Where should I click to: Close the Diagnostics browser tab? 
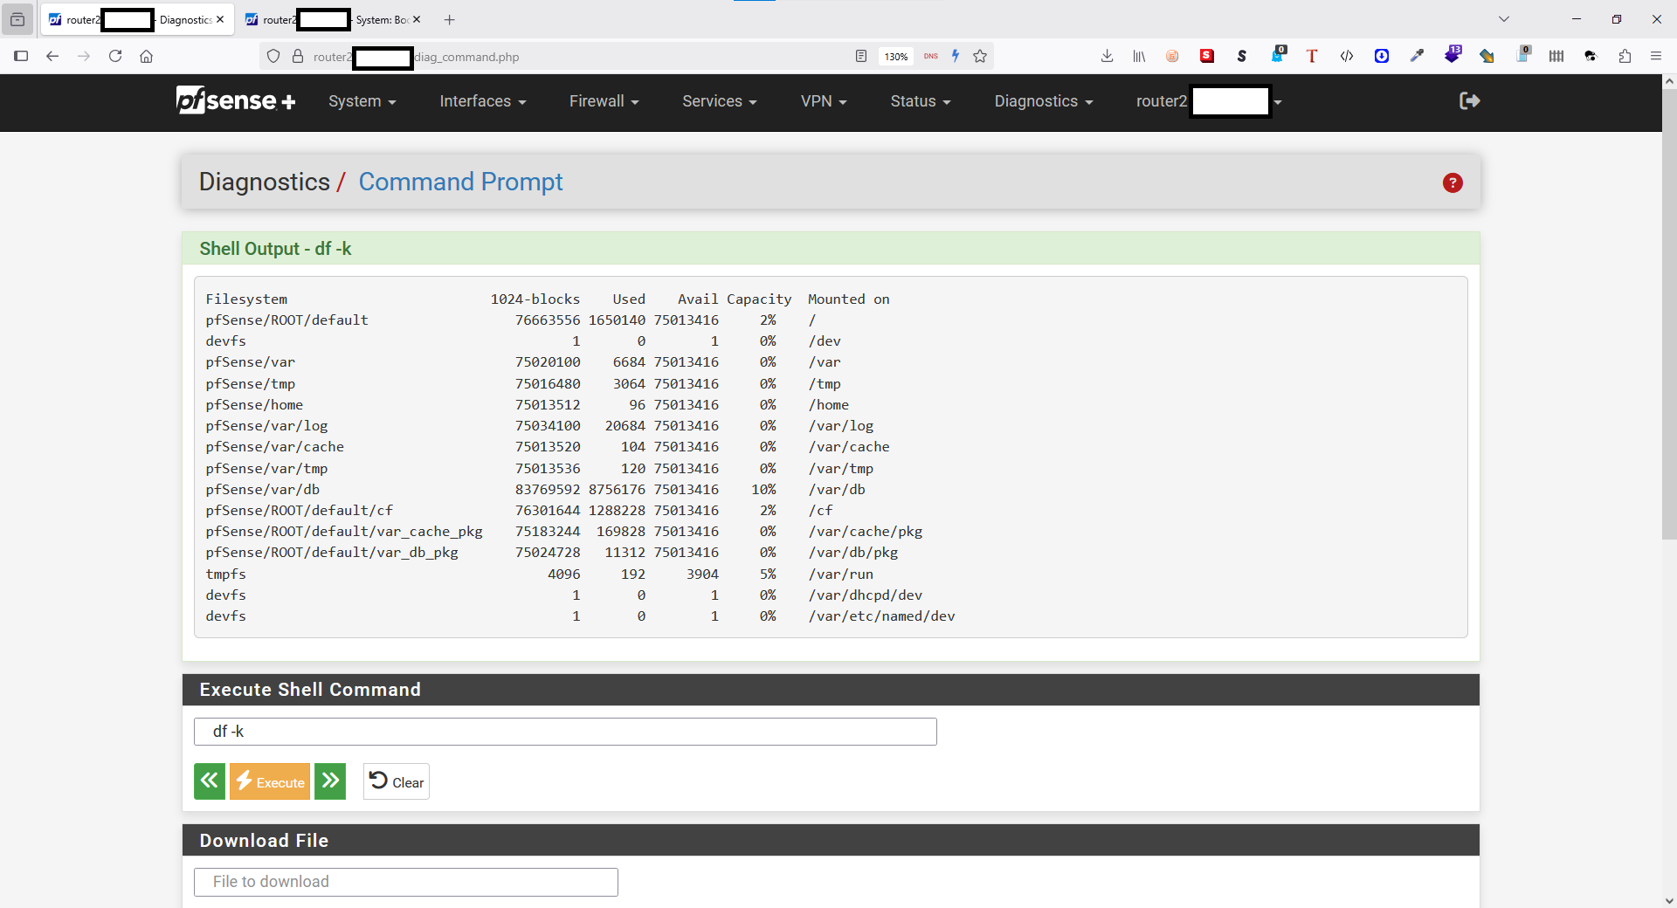pos(220,19)
